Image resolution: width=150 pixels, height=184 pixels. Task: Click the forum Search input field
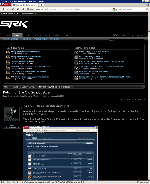(126, 40)
